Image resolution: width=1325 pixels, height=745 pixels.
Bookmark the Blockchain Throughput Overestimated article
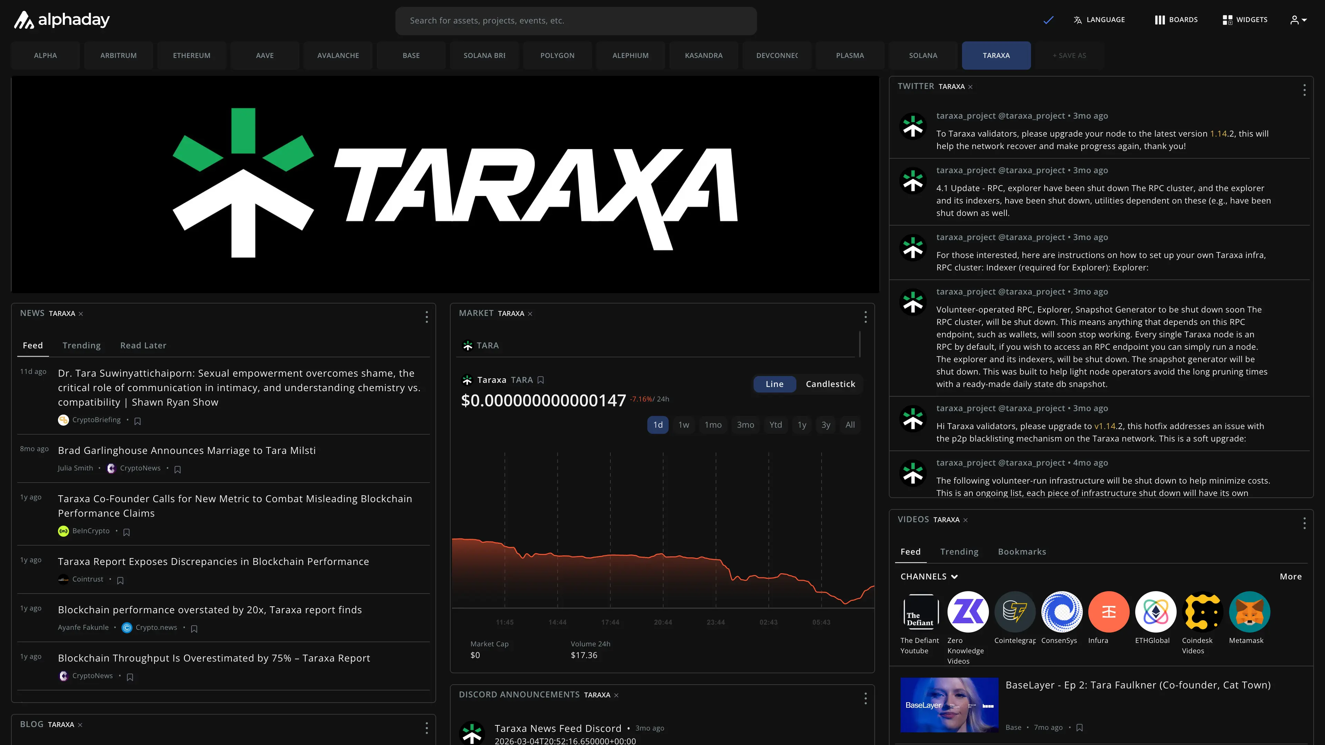pyautogui.click(x=130, y=677)
